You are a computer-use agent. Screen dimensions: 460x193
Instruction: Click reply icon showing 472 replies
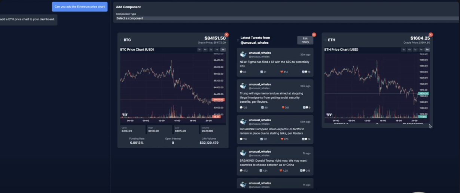tap(241, 171)
